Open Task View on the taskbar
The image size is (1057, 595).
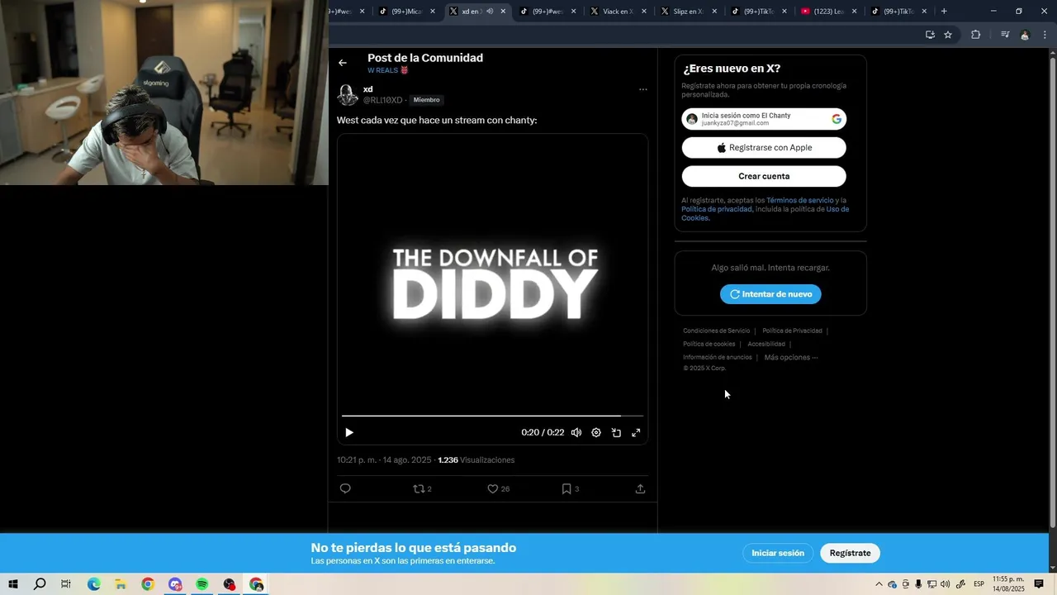tap(66, 584)
